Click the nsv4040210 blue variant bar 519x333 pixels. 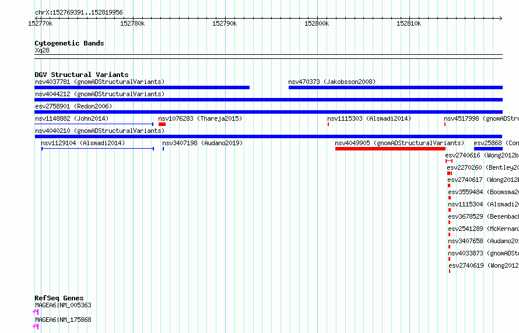coord(268,136)
